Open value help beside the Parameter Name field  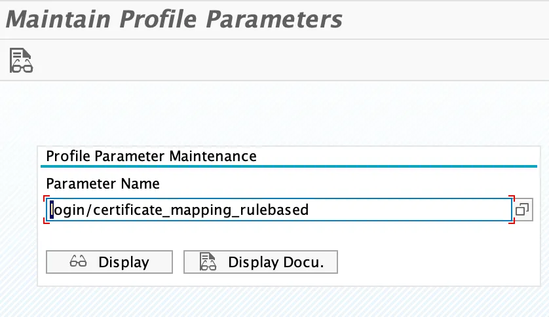523,210
